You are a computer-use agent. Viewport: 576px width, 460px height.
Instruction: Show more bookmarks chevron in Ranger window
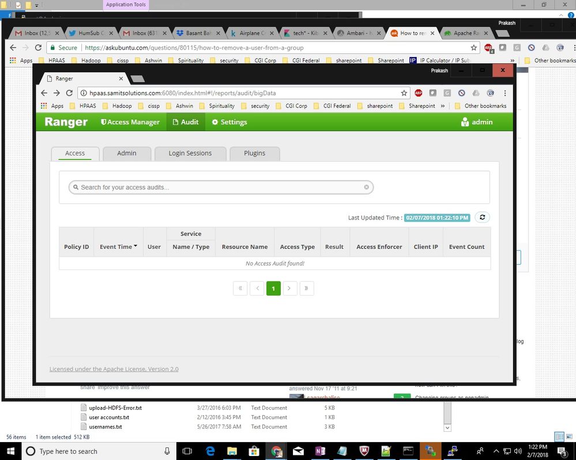(443, 106)
